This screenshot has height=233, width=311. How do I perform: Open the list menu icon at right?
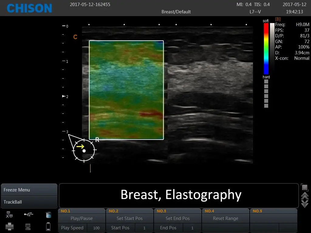(305, 187)
